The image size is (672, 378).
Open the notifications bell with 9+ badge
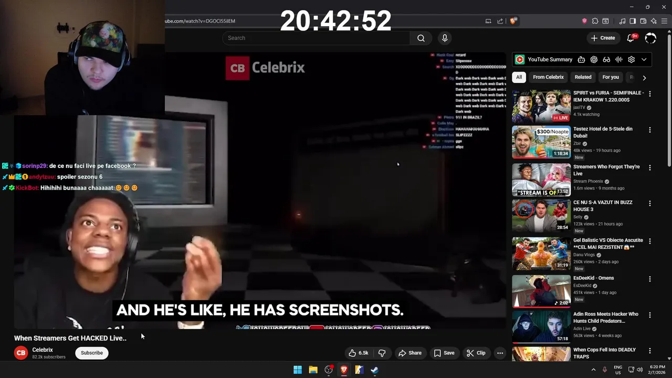(x=632, y=38)
